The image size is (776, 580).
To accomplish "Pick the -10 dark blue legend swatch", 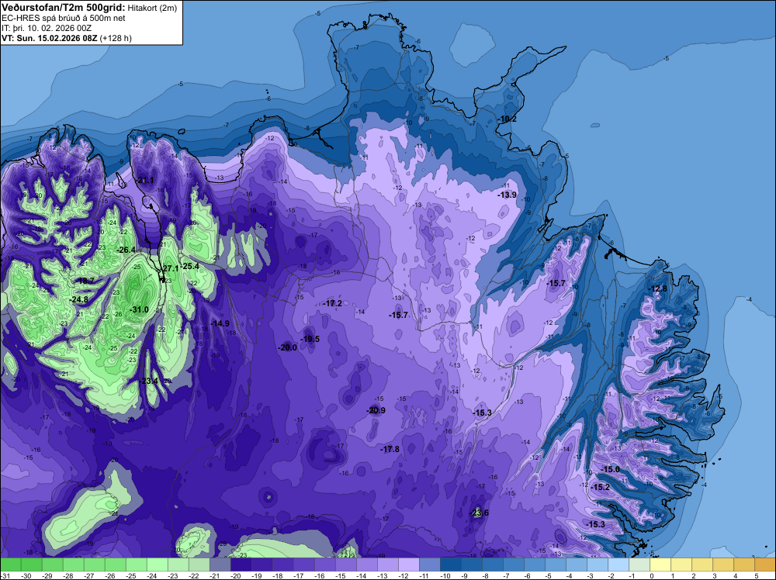I will [450, 565].
